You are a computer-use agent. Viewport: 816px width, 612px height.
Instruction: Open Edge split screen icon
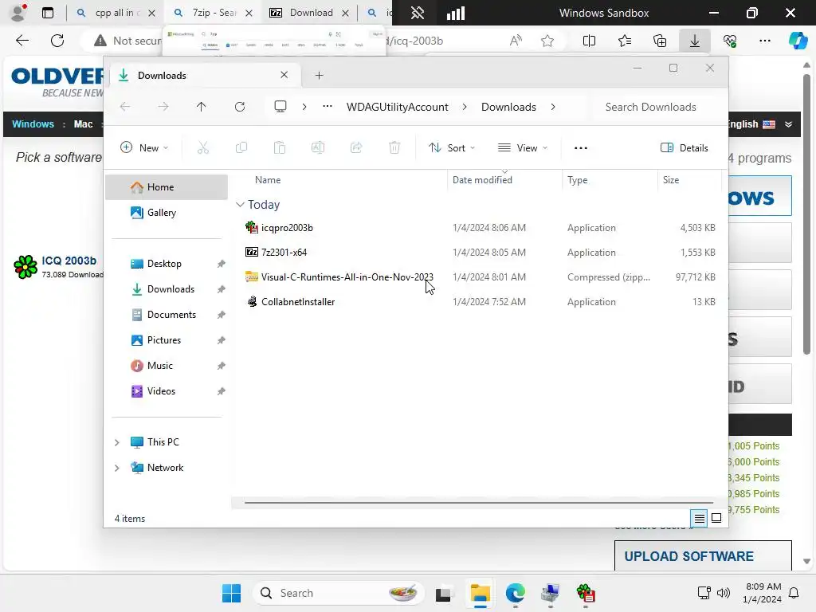point(589,41)
